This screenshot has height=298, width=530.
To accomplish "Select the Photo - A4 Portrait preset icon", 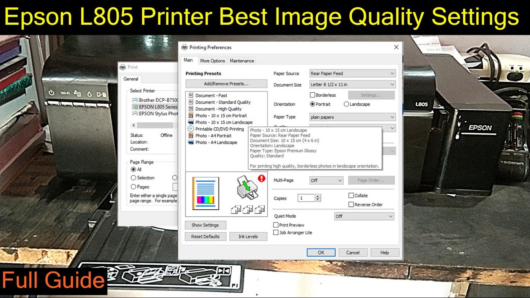I will [x=191, y=135].
